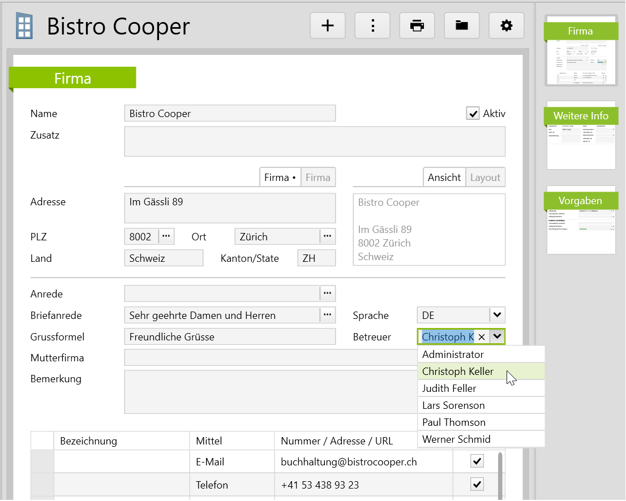Expand the Sprache dropdown
The width and height of the screenshot is (626, 501).
point(497,315)
